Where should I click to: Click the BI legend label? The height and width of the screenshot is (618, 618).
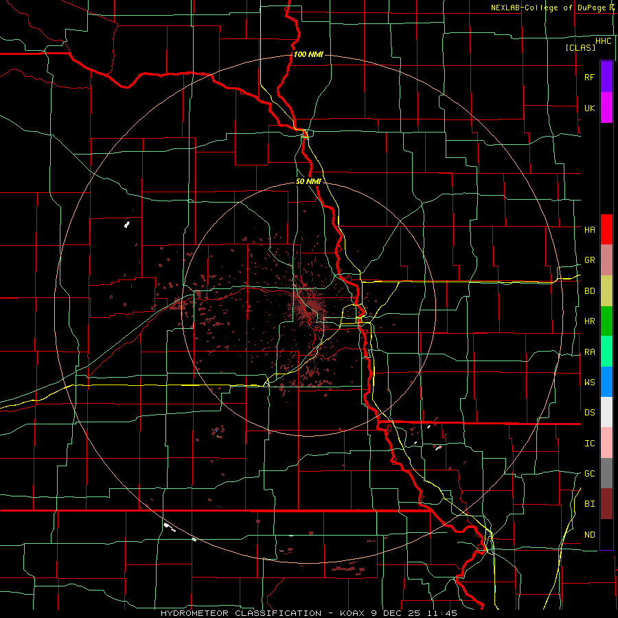(589, 504)
